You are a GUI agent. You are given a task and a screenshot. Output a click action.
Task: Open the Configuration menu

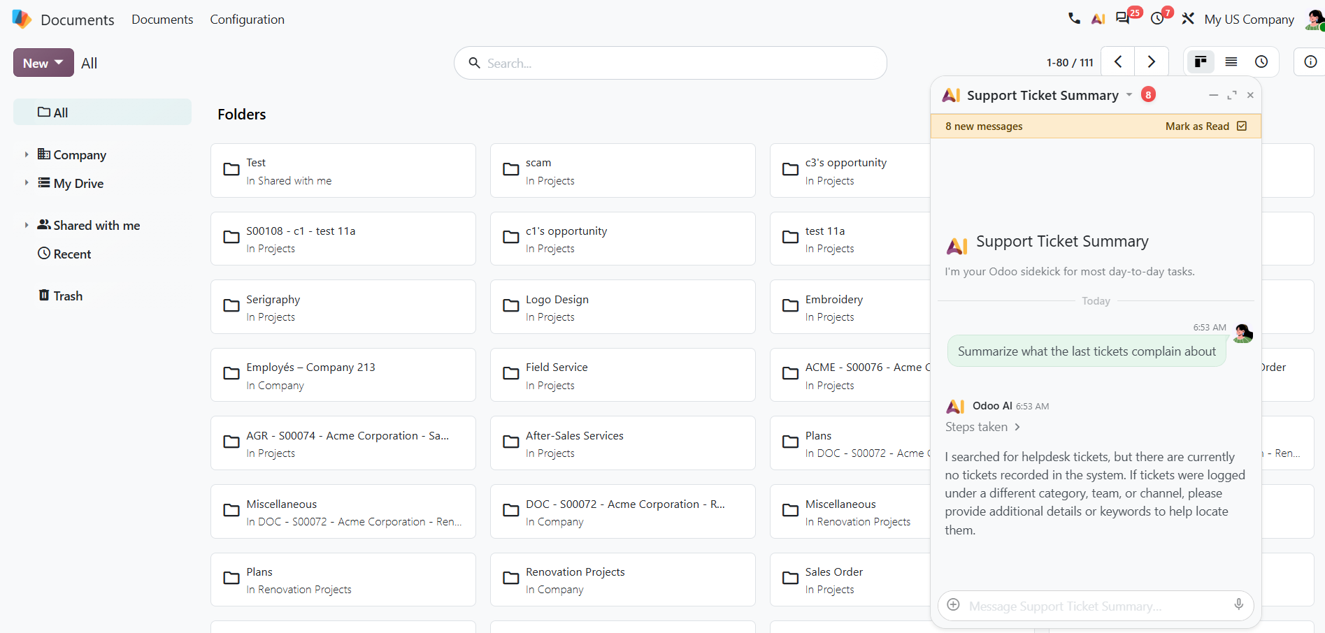point(247,20)
